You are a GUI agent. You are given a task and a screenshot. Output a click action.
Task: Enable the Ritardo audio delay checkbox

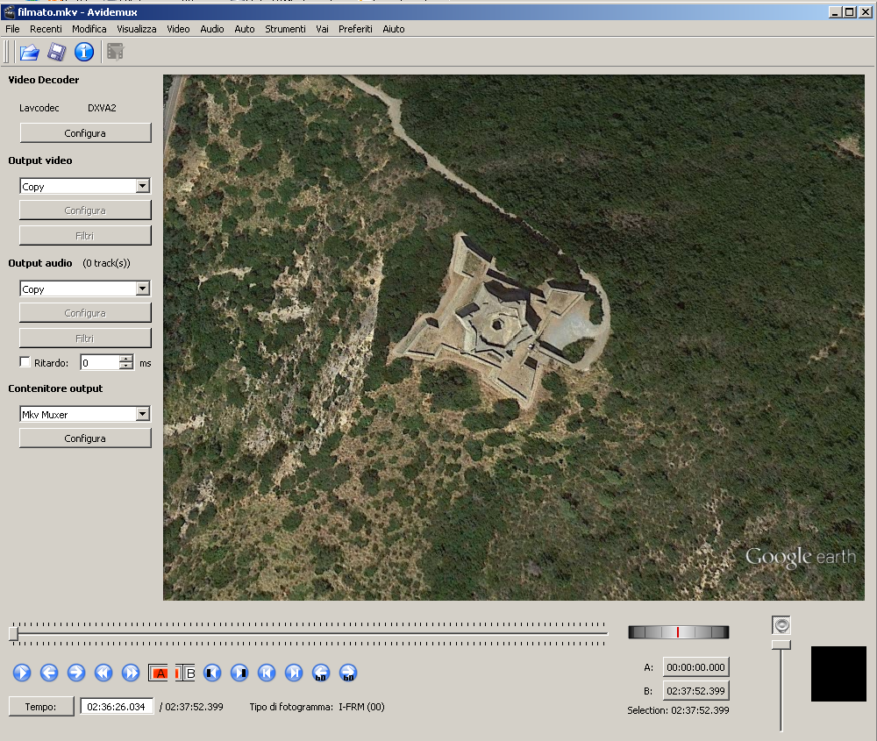[25, 362]
